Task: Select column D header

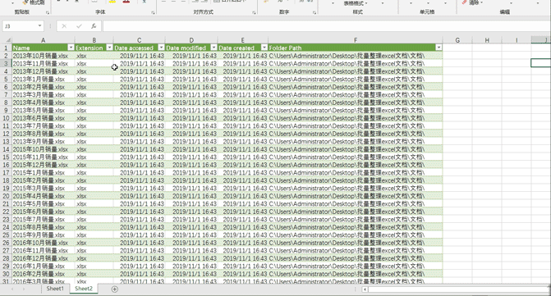Action: coord(191,40)
